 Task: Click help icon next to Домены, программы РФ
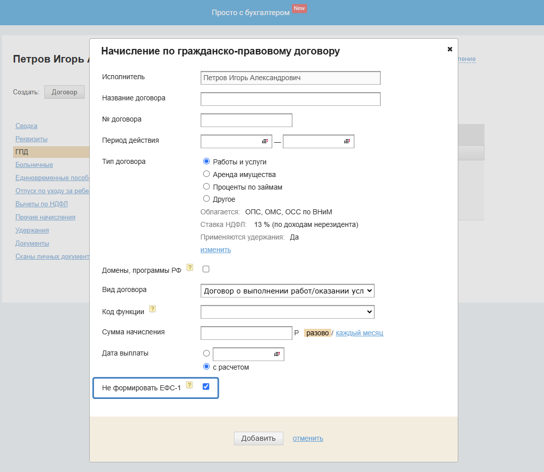190,267
